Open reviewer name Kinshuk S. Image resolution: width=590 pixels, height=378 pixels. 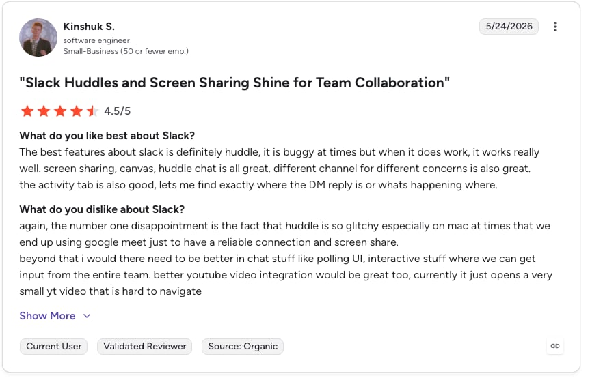point(89,27)
